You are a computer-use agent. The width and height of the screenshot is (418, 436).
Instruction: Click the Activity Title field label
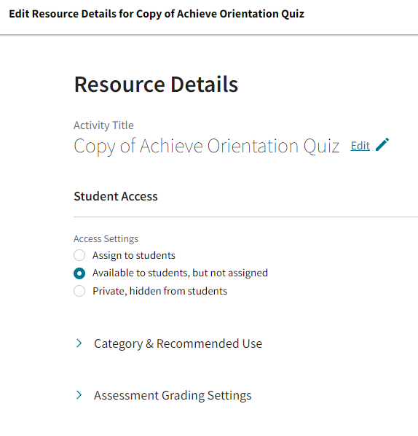pyautogui.click(x=103, y=125)
